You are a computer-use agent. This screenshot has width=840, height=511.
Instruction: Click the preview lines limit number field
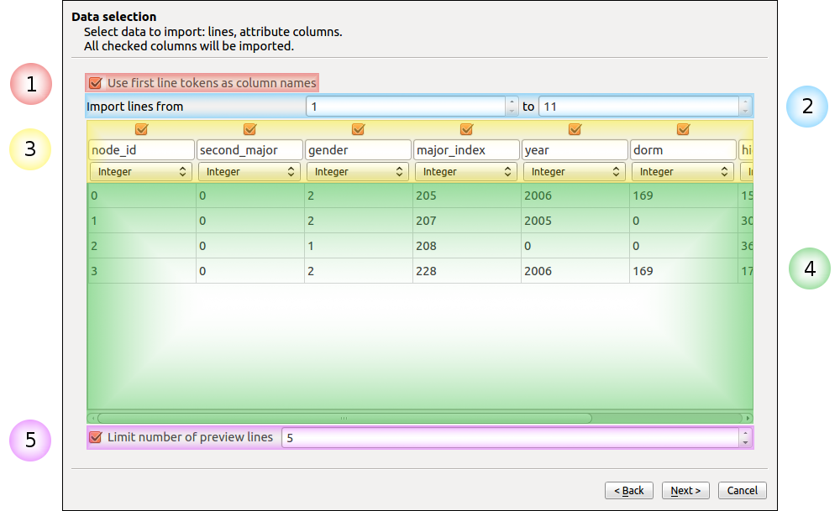[509, 437]
